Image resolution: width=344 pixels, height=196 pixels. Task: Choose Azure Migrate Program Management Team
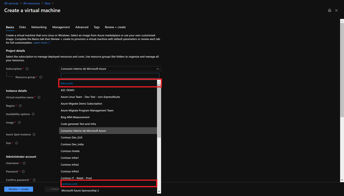tap(108, 111)
